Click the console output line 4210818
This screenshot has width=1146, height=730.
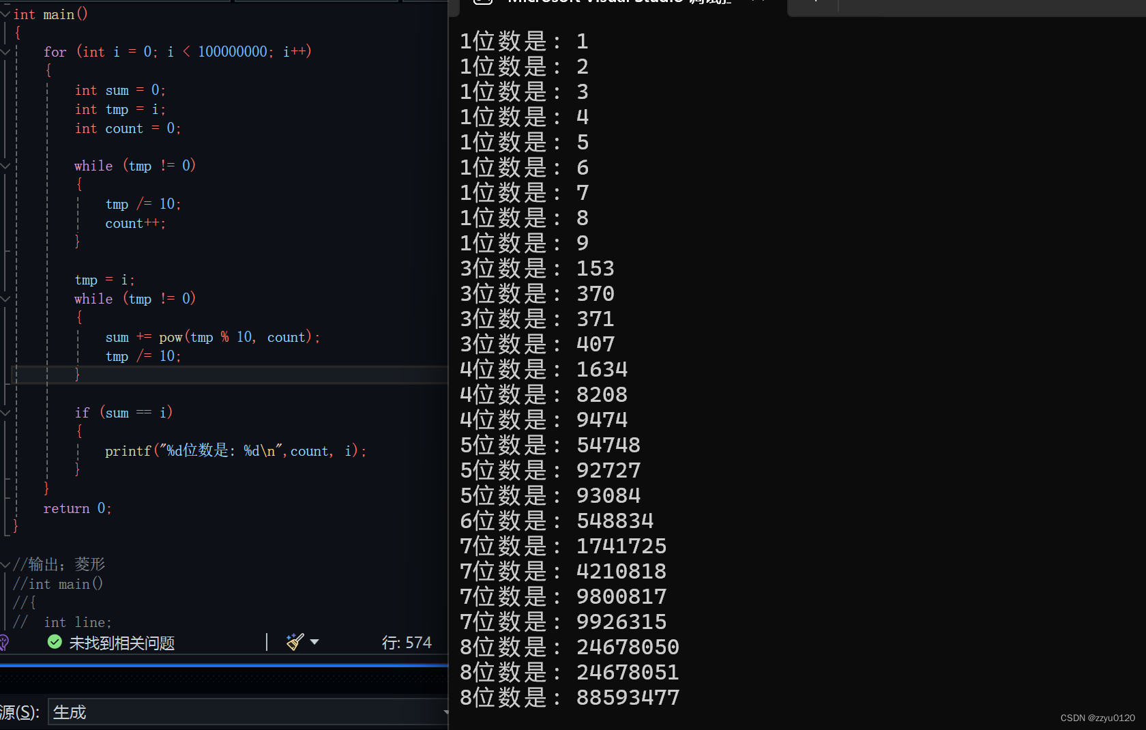[x=563, y=571]
